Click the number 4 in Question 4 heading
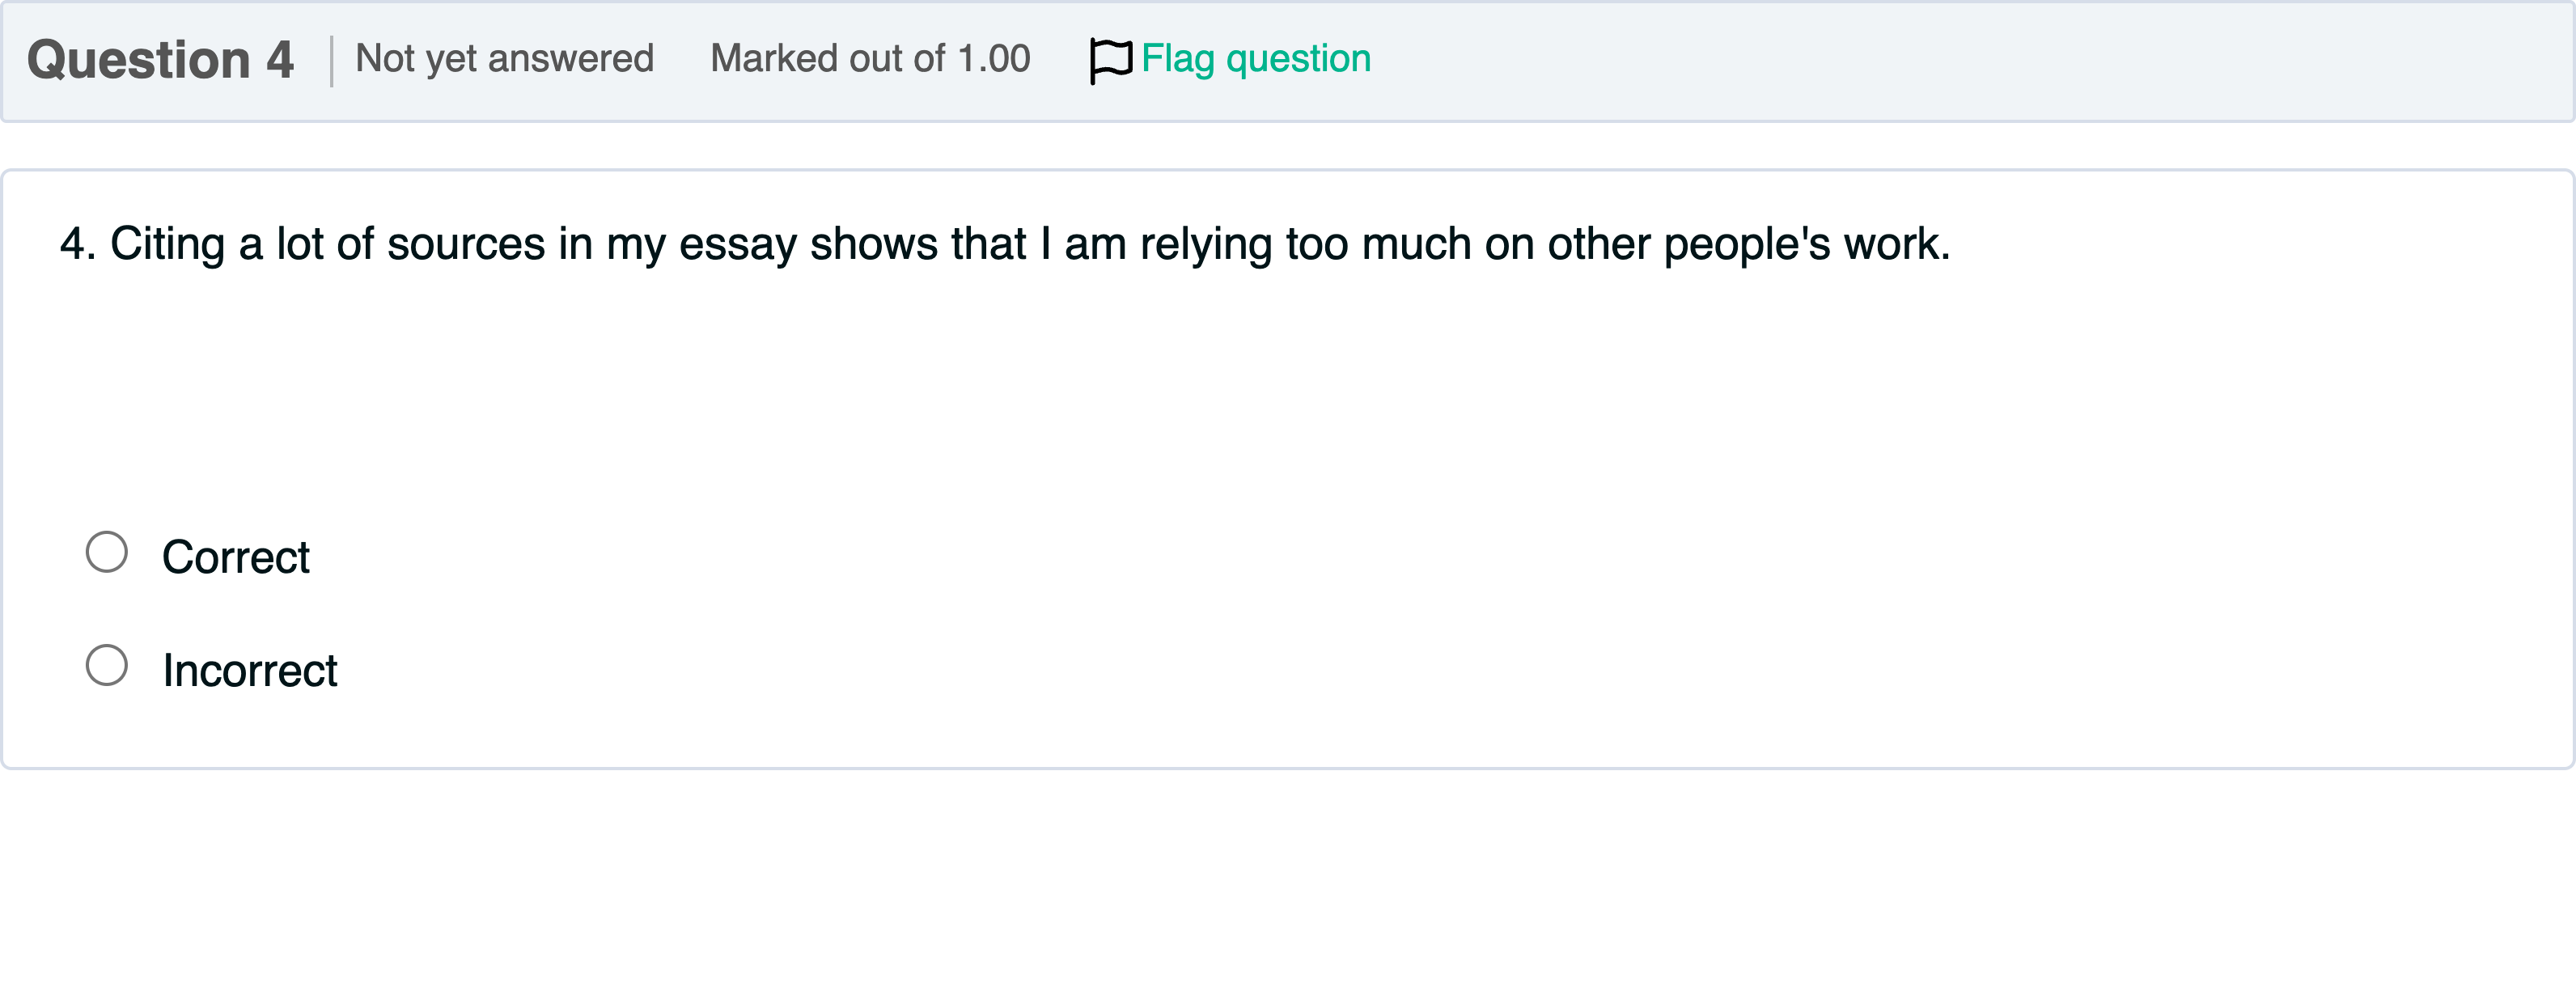The width and height of the screenshot is (2576, 987). 280,60
